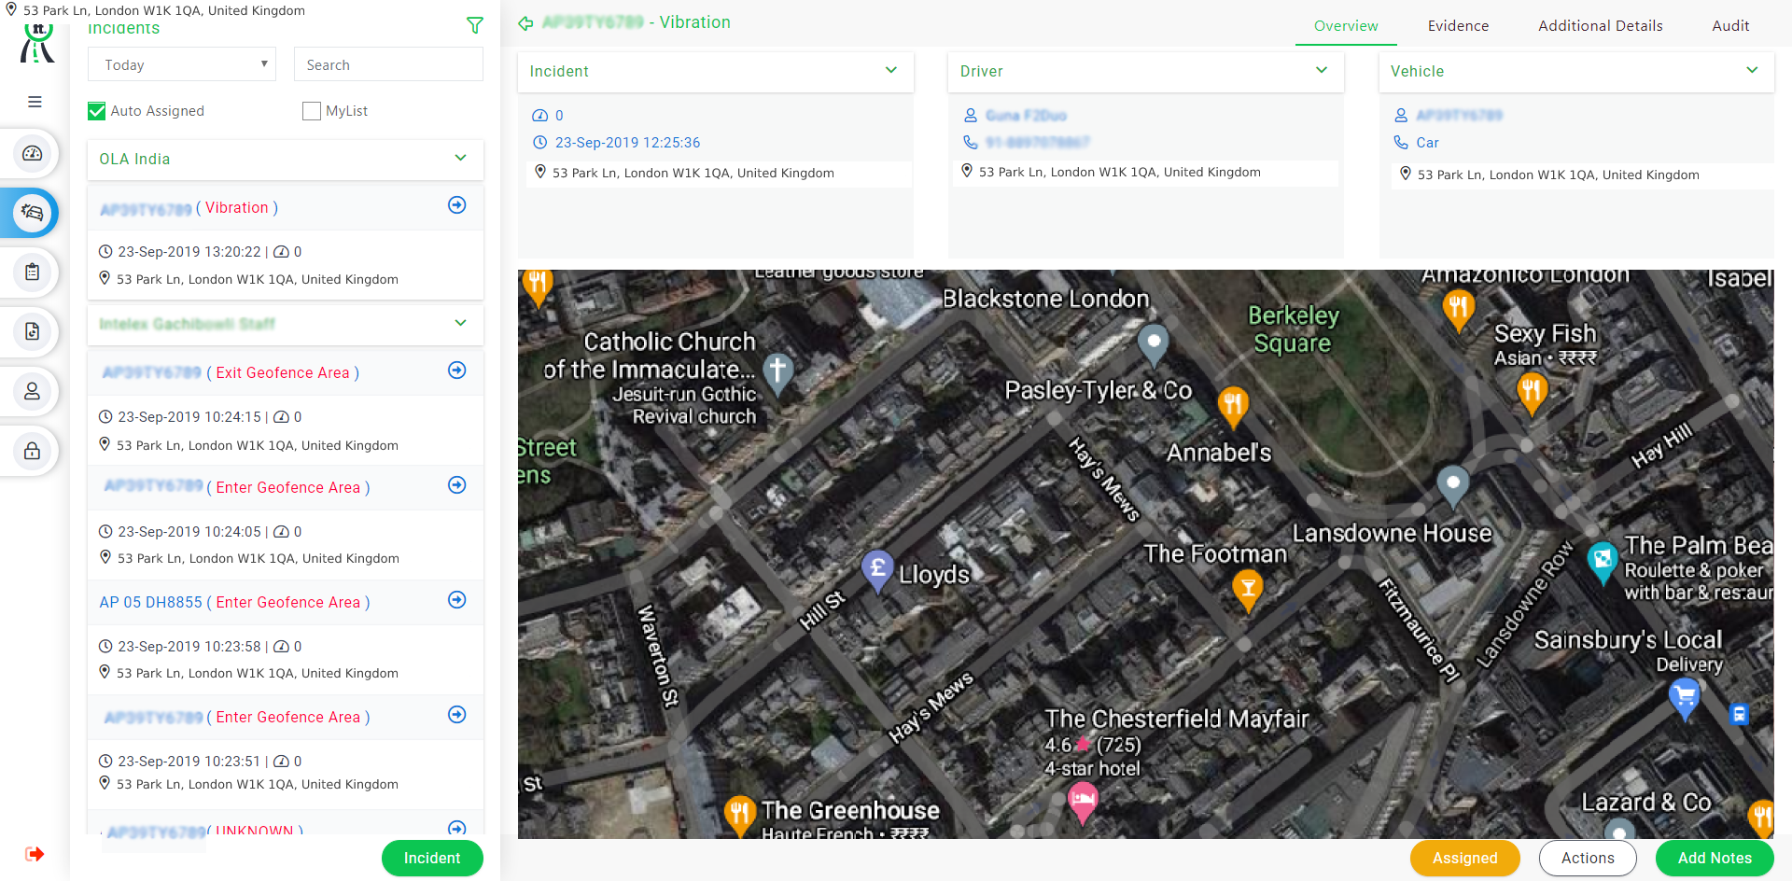Click the Add Notes button
Image resolution: width=1792 pixels, height=881 pixels.
click(x=1715, y=858)
